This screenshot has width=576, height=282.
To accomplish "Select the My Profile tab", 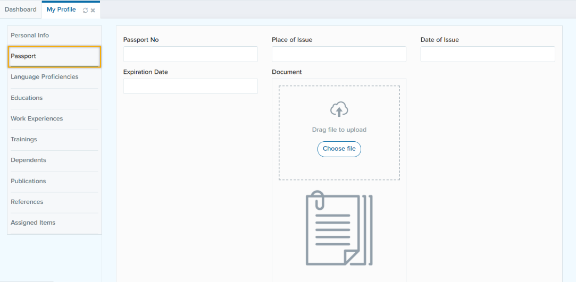I will 61,10.
